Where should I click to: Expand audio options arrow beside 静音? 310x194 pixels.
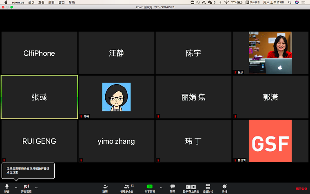pyautogui.click(x=16, y=187)
